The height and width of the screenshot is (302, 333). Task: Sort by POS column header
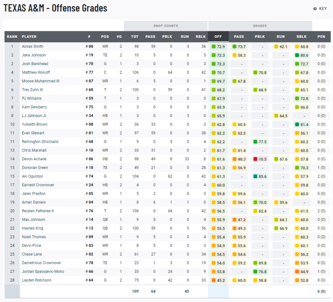pos(105,37)
